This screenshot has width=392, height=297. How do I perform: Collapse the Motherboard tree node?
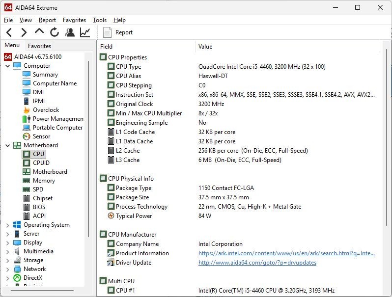[8, 145]
